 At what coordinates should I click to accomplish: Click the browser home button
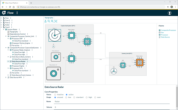(14, 7)
